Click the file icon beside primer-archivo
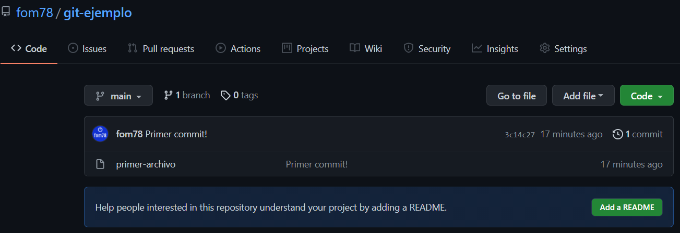680x233 pixels. click(100, 164)
